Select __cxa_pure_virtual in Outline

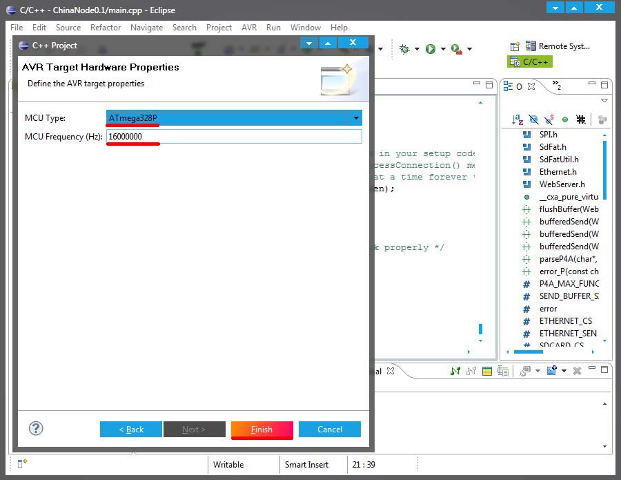[x=569, y=197]
